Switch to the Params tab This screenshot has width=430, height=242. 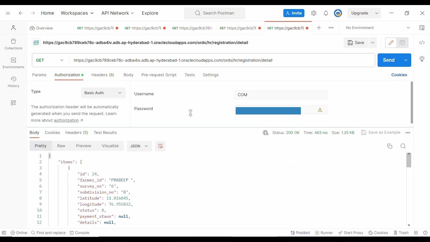[39, 75]
